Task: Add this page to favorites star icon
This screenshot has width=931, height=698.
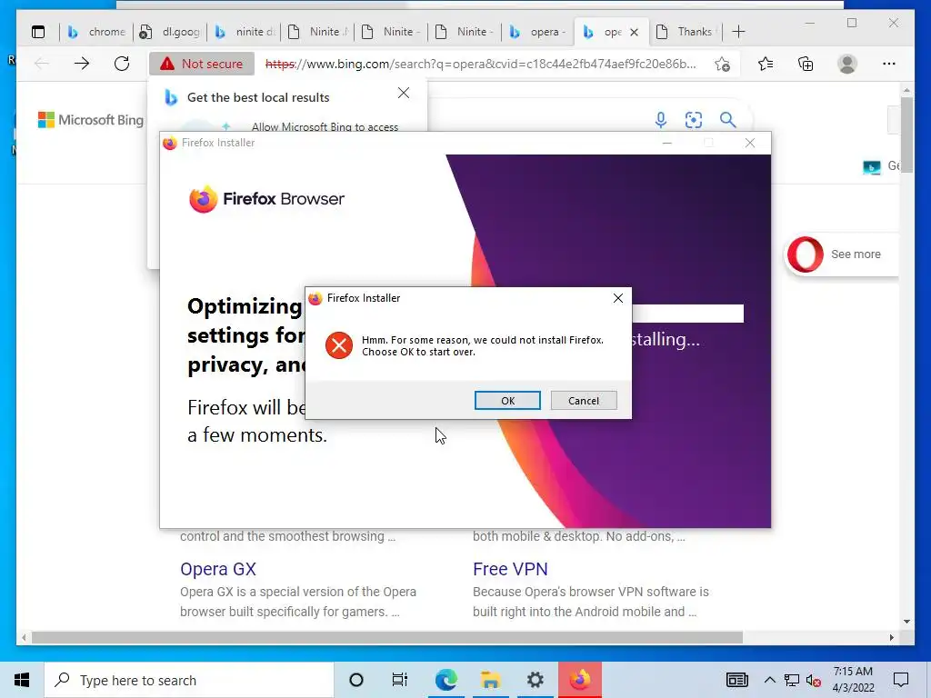Action: (722, 64)
